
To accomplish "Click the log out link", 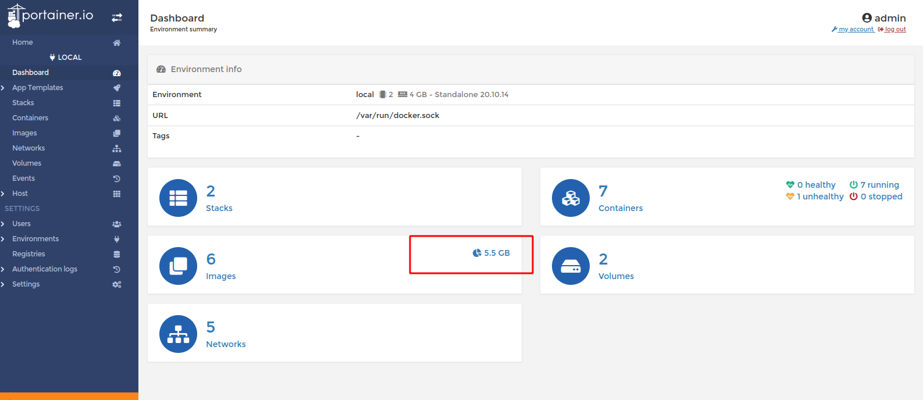I will coord(892,29).
